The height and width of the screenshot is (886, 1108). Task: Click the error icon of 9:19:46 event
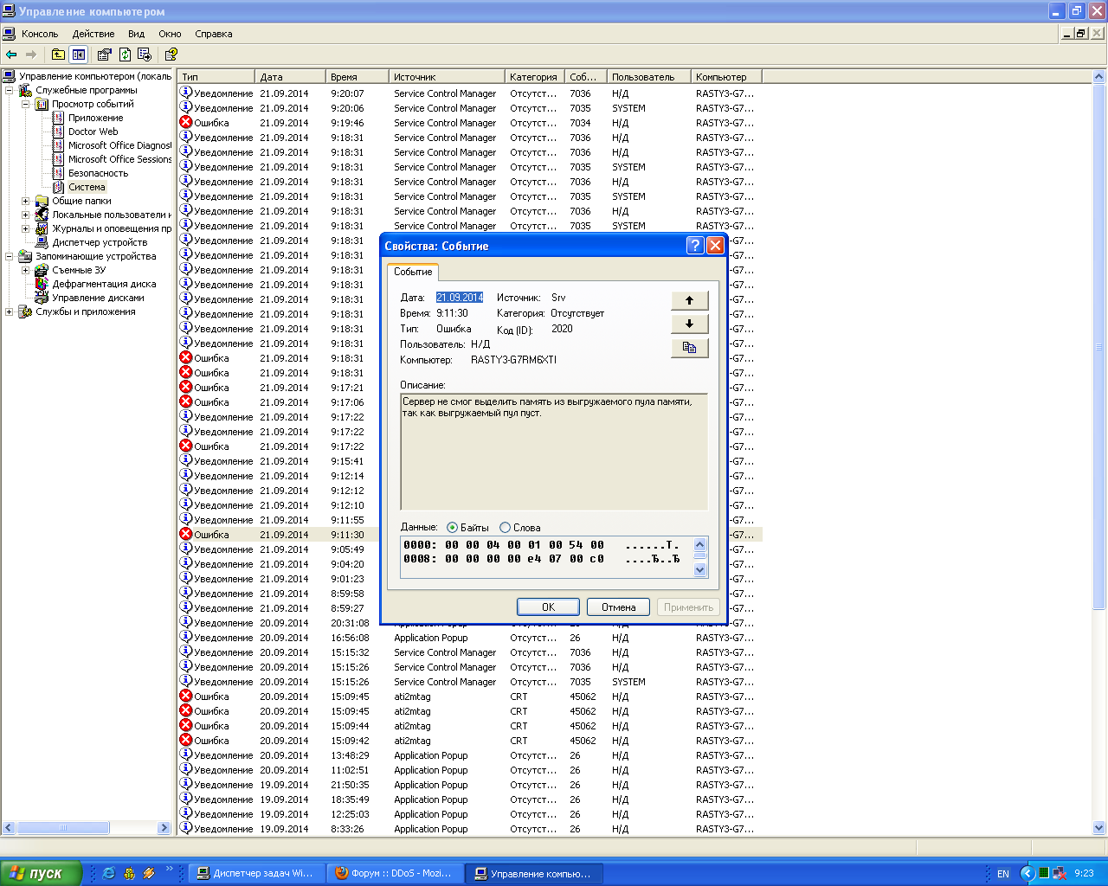[185, 122]
